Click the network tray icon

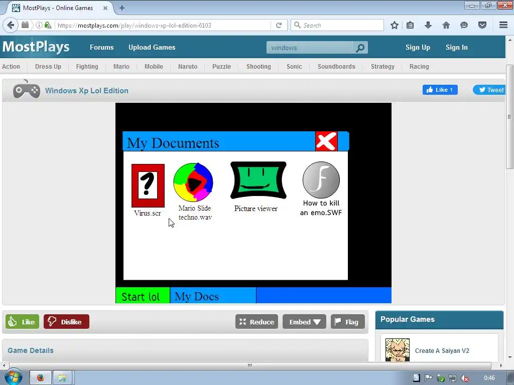(x=452, y=378)
